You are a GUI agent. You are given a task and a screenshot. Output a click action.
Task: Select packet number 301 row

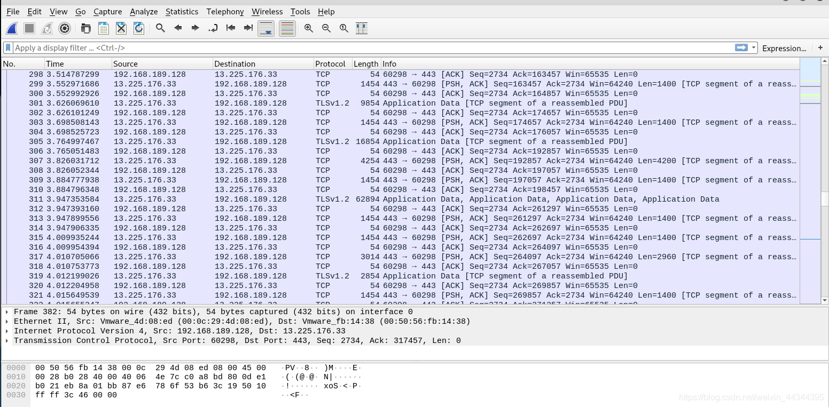pos(401,103)
